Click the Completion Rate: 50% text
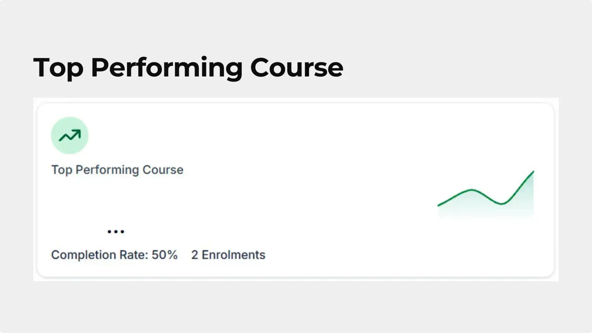Viewport: 592px width, 333px height. pos(114,255)
